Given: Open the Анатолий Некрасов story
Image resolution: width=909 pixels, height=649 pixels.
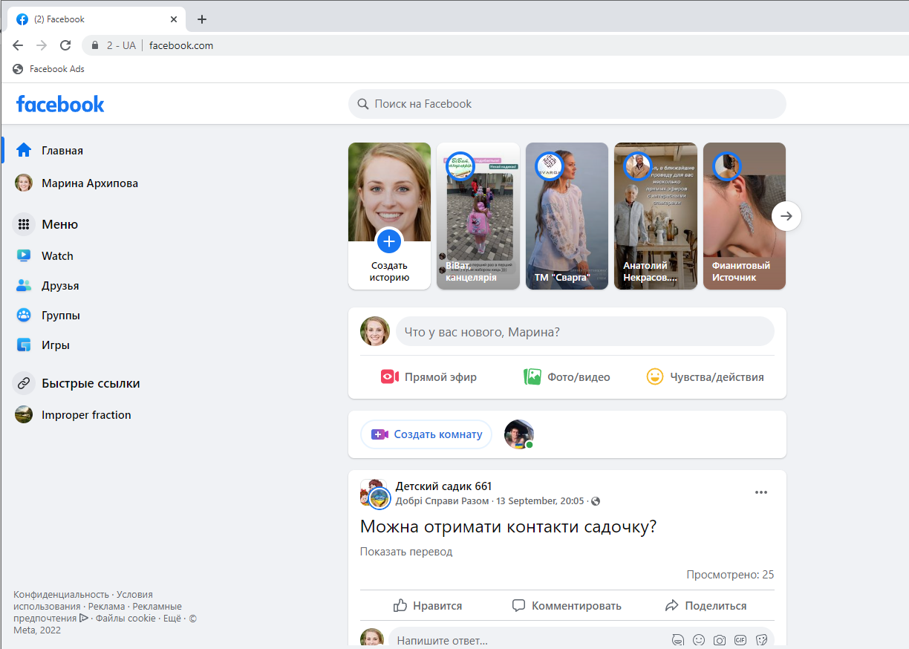Looking at the screenshot, I should (x=656, y=215).
